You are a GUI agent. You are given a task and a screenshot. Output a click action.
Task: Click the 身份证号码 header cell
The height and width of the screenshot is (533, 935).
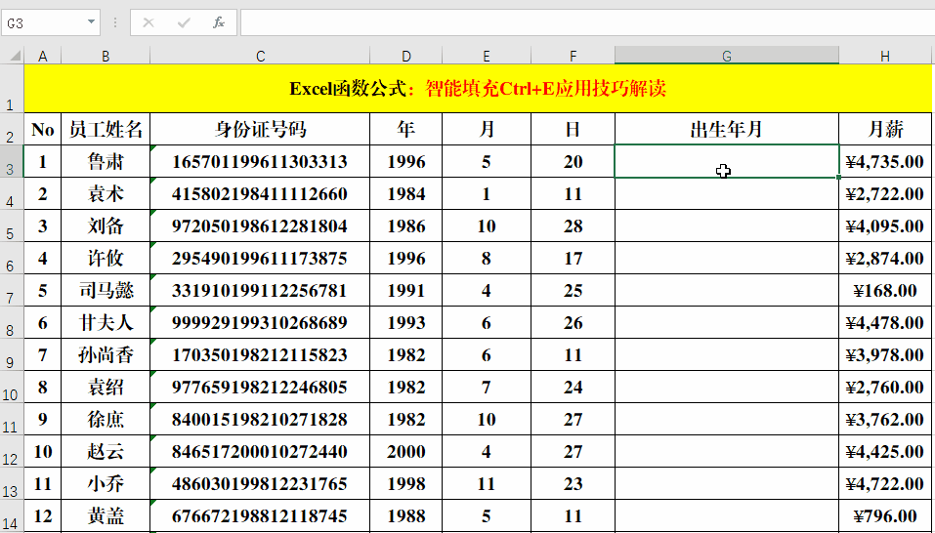pos(260,129)
